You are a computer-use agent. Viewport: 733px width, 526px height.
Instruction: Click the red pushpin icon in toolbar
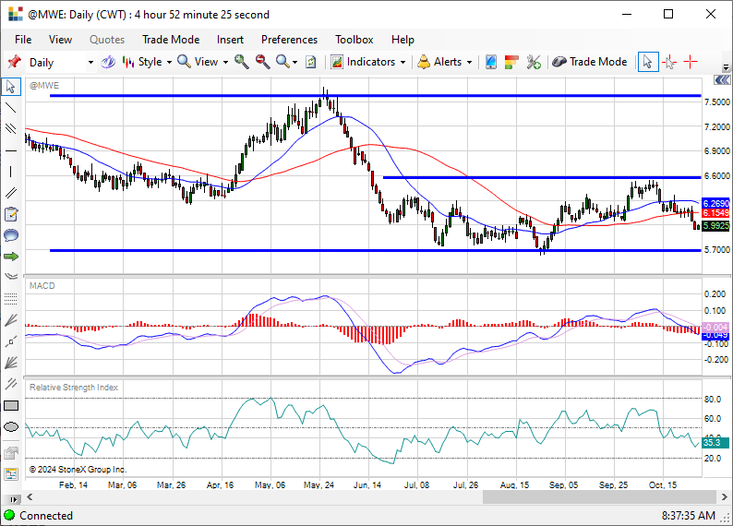(14, 62)
